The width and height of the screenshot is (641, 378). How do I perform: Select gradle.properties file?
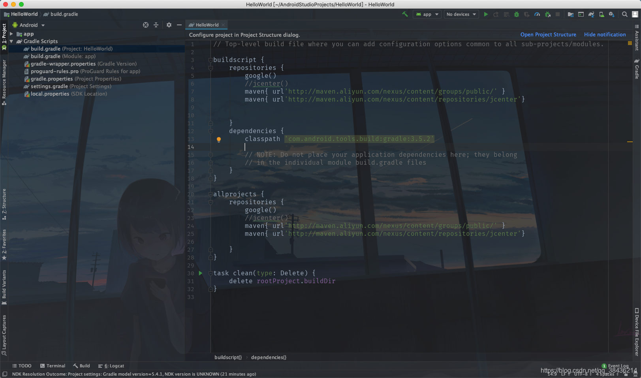pyautogui.click(x=72, y=79)
